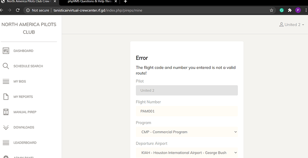308x158 pixels.
Task: Click the My Bids list icon
Action: tap(6, 81)
